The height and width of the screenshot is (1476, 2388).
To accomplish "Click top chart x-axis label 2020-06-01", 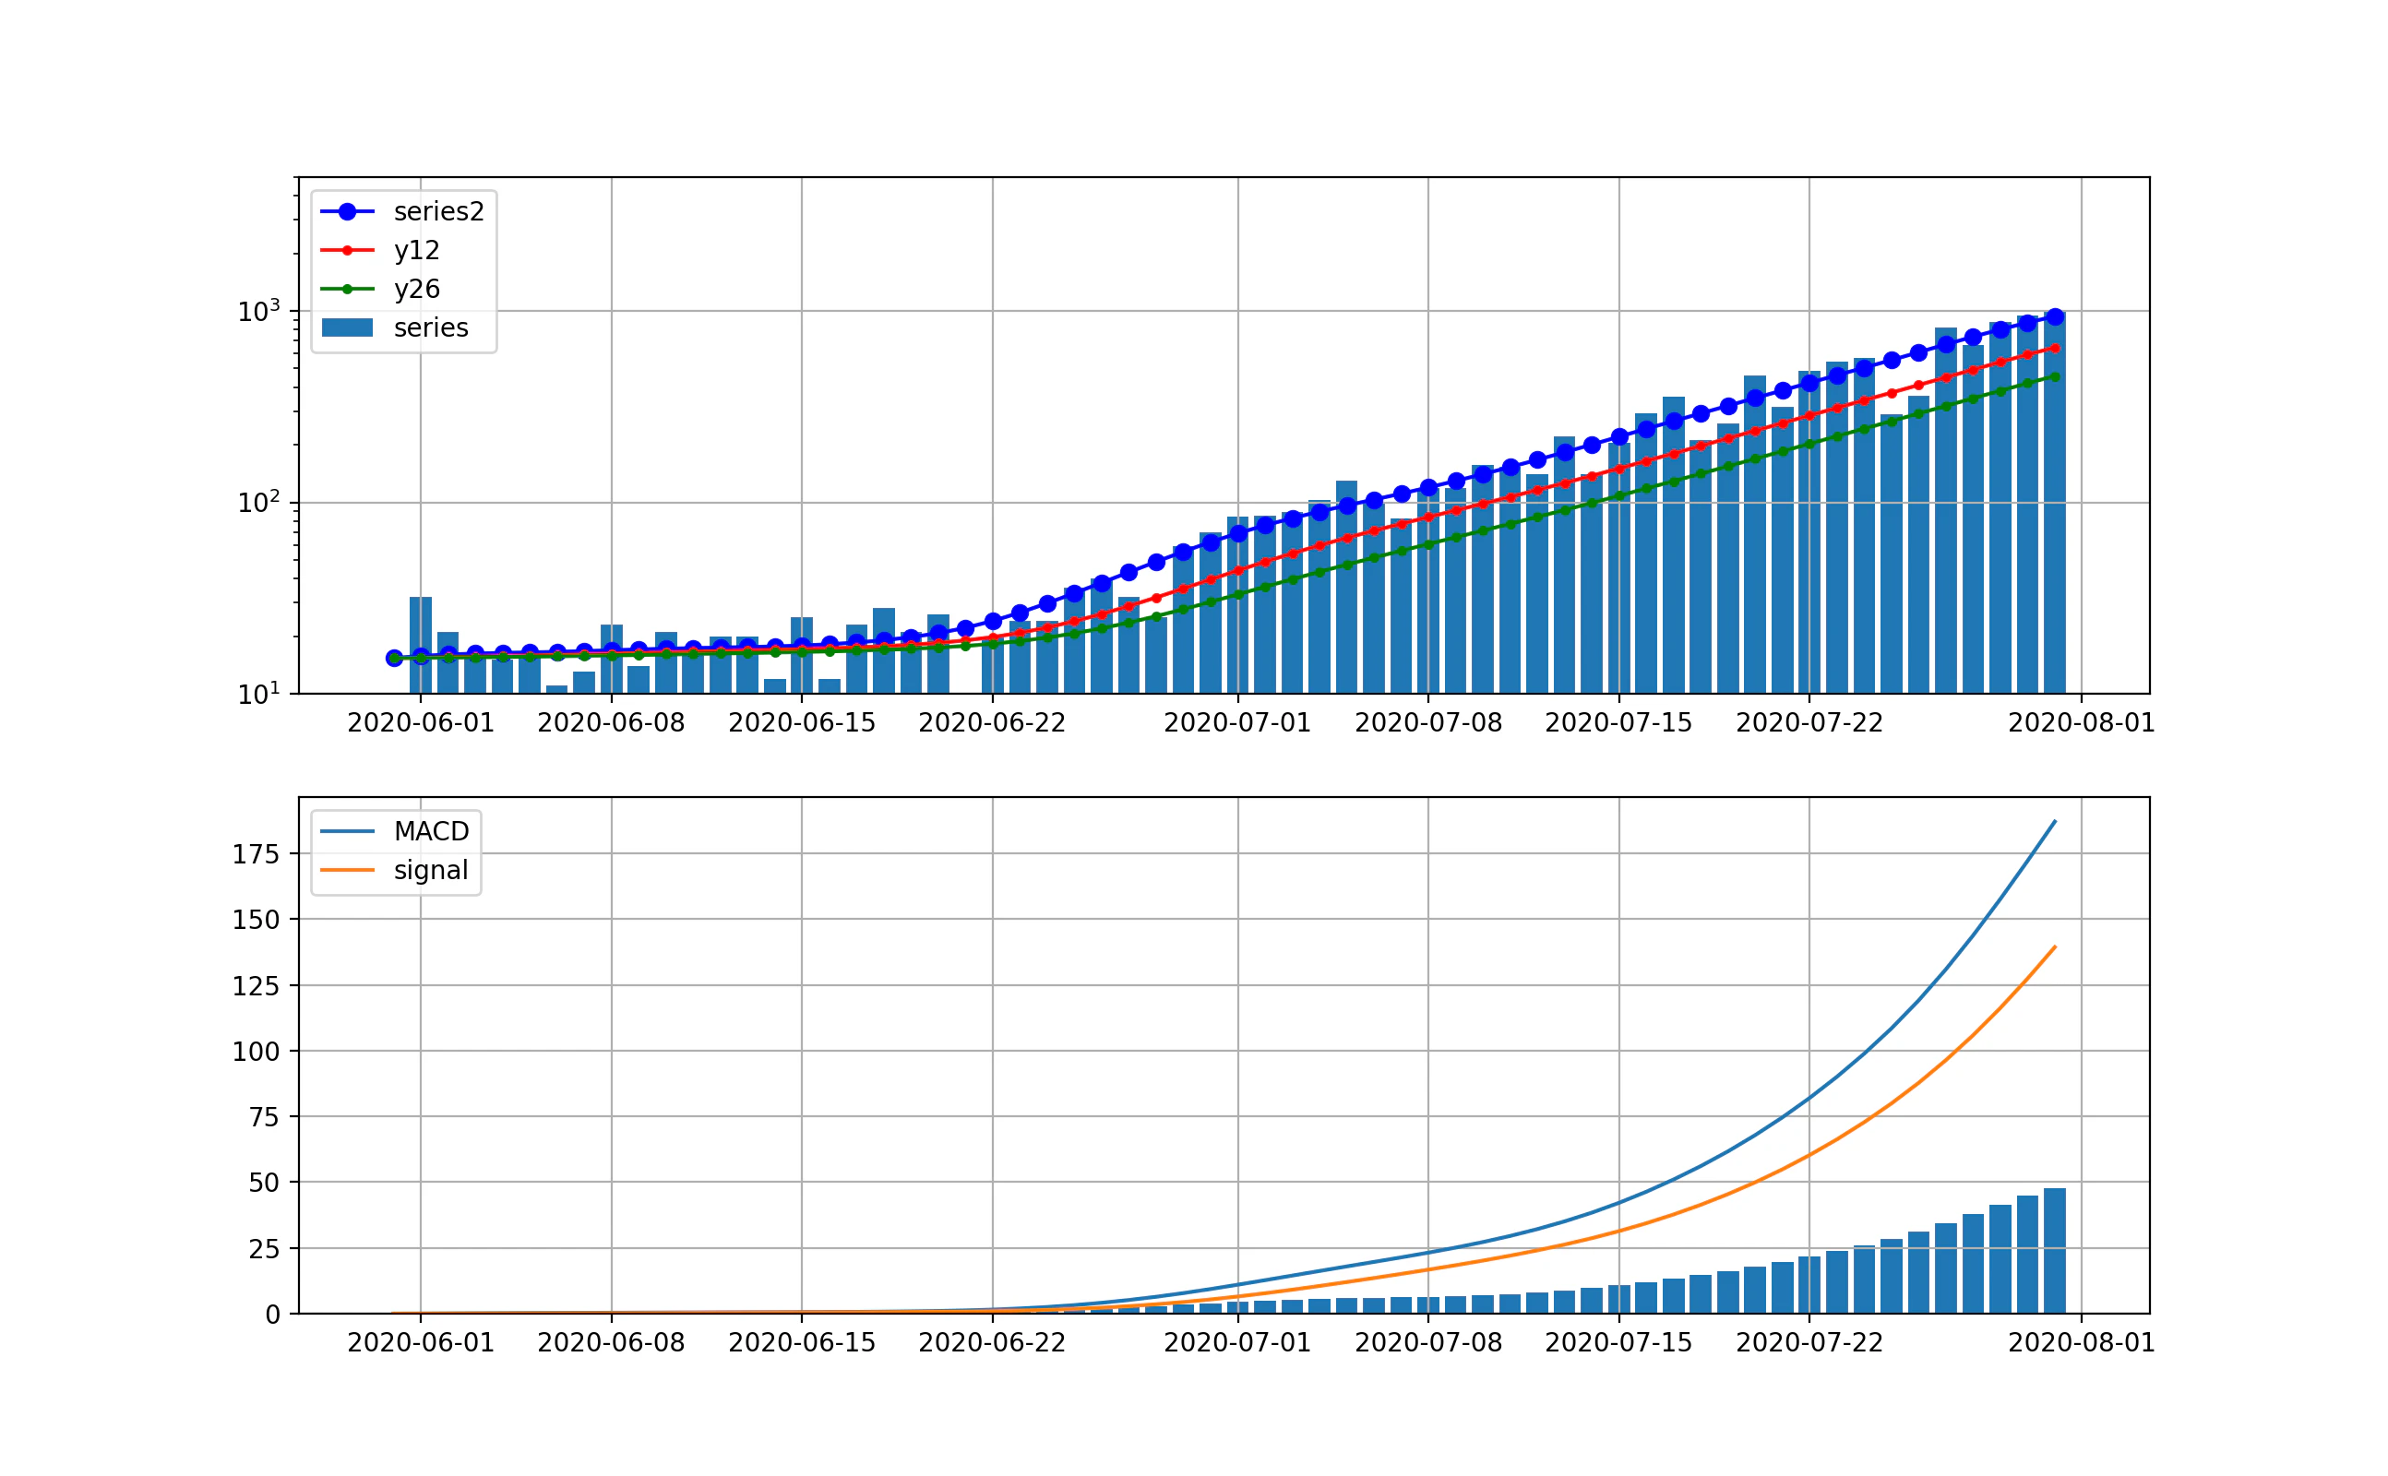I will coord(421,723).
